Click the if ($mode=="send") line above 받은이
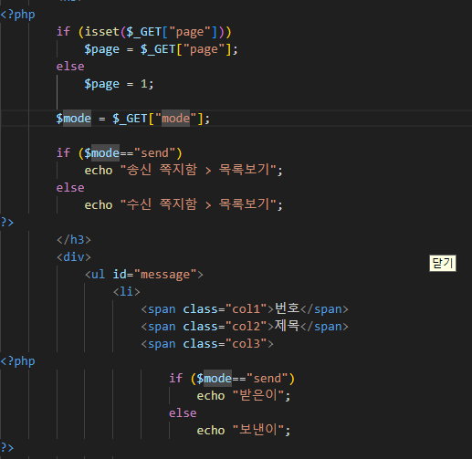472x459 pixels. coord(232,379)
